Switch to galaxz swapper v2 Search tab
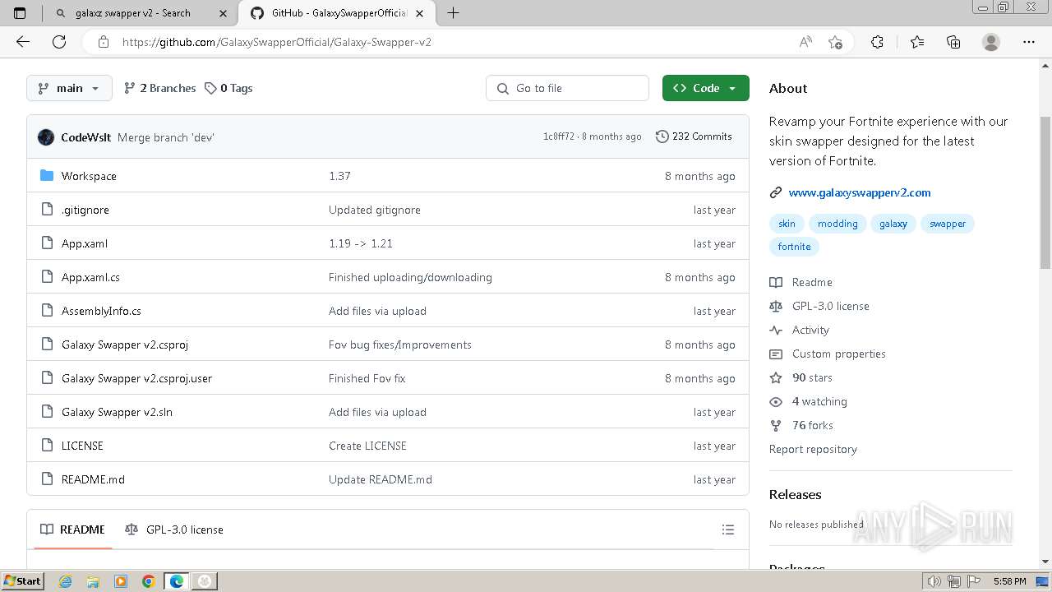Image resolution: width=1052 pixels, height=592 pixels. pyautogui.click(x=140, y=13)
